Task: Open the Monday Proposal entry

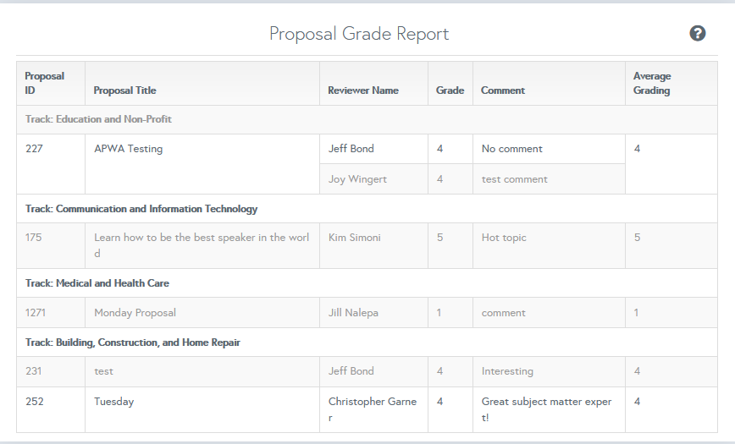Action: 135,313
